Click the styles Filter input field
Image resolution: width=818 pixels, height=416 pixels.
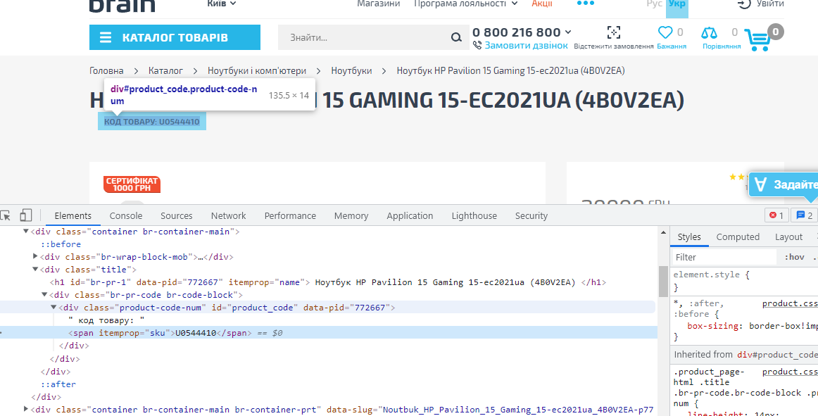click(724, 257)
